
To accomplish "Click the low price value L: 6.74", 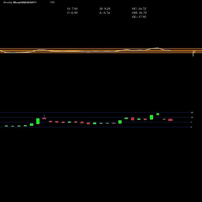I will (105, 13).
